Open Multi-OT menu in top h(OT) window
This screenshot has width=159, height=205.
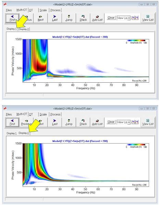click(22, 10)
